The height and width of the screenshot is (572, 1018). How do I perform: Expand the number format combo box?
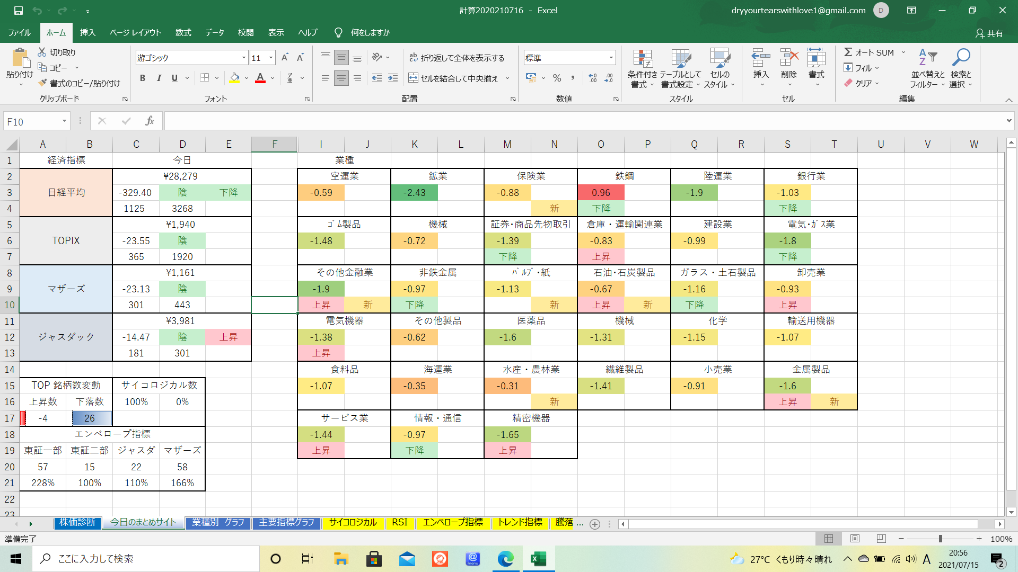click(611, 58)
